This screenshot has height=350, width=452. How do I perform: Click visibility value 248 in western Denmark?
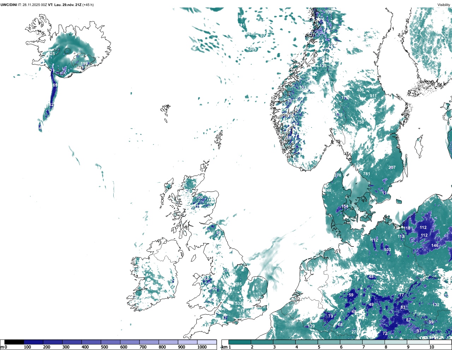coord(328,190)
